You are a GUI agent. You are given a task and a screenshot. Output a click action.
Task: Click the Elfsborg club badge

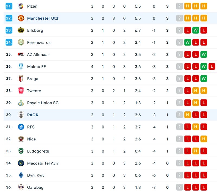click(21, 30)
